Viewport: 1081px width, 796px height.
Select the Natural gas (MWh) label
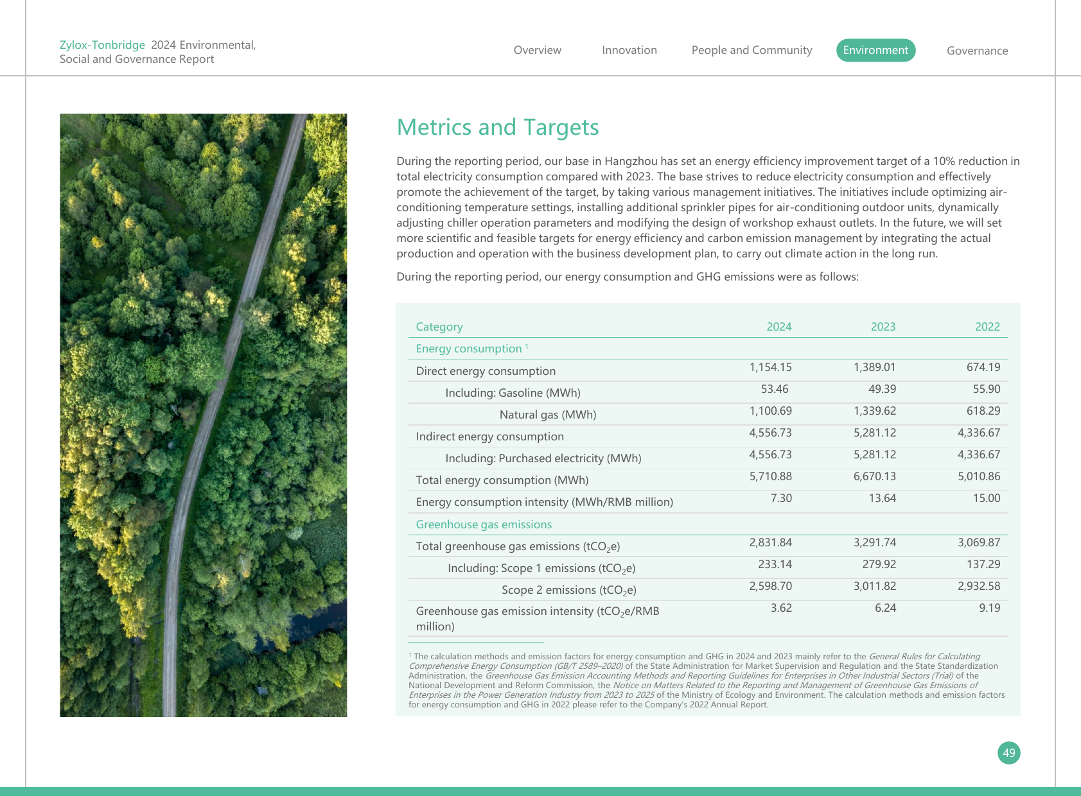(x=548, y=415)
